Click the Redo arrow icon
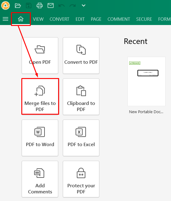Screen dimensions: 171x201 [73, 5]
